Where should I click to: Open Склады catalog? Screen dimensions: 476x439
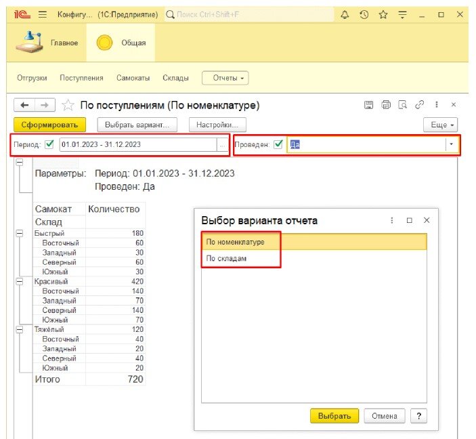(x=175, y=78)
